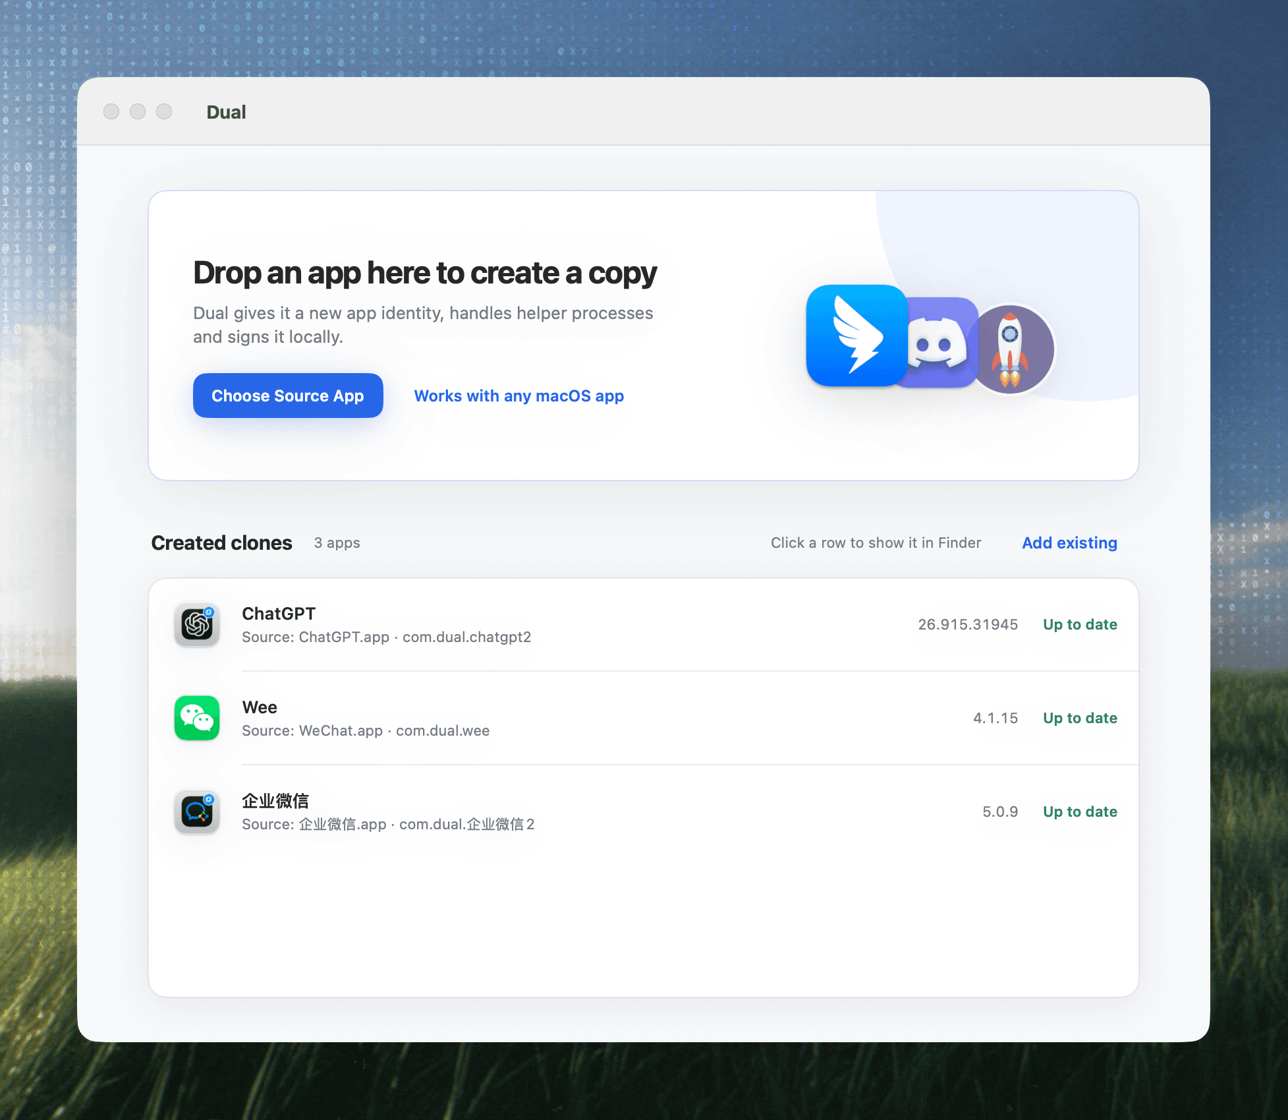Click Up to date status for ChatGPT
Screen dimensions: 1288x1120
pyautogui.click(x=1080, y=624)
